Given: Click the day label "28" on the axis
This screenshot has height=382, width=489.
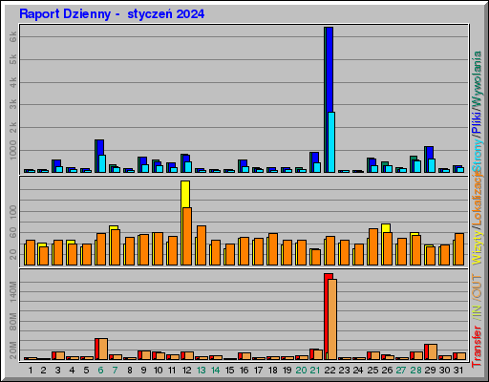Looking at the screenshot, I should click(415, 371).
